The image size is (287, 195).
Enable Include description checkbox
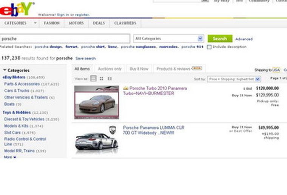click(209, 47)
